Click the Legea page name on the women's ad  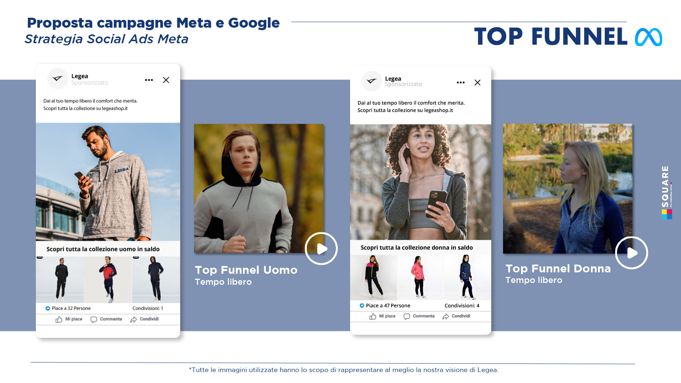(393, 78)
